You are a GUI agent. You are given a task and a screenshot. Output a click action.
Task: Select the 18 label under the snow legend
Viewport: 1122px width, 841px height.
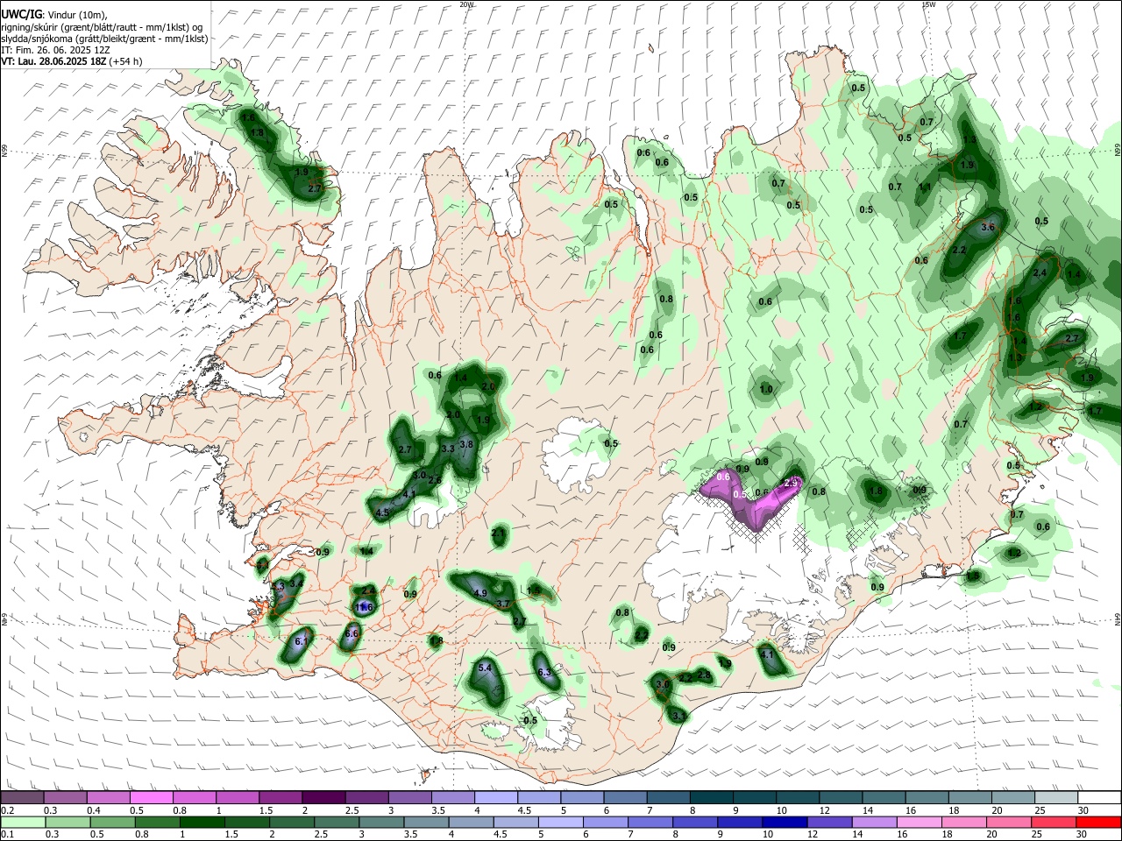point(954,810)
